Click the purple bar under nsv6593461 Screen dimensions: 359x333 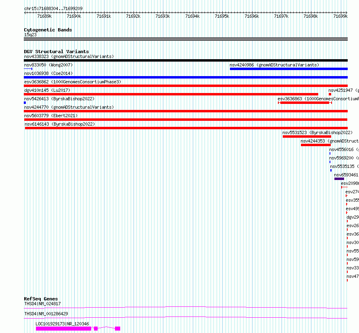(339, 179)
